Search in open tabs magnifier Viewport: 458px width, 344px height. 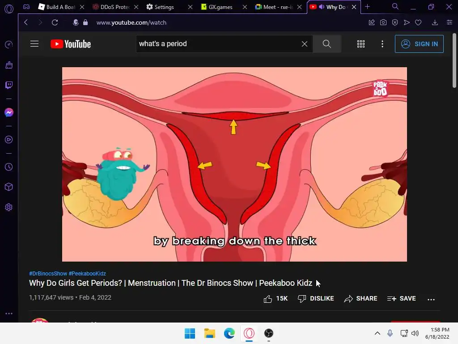(x=395, y=6)
